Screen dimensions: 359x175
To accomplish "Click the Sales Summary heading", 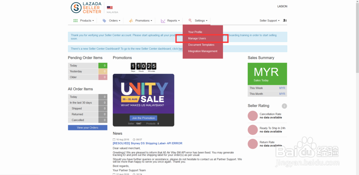I will click(261, 58).
